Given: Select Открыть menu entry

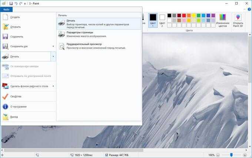Looking at the screenshot, I should click(x=28, y=27).
